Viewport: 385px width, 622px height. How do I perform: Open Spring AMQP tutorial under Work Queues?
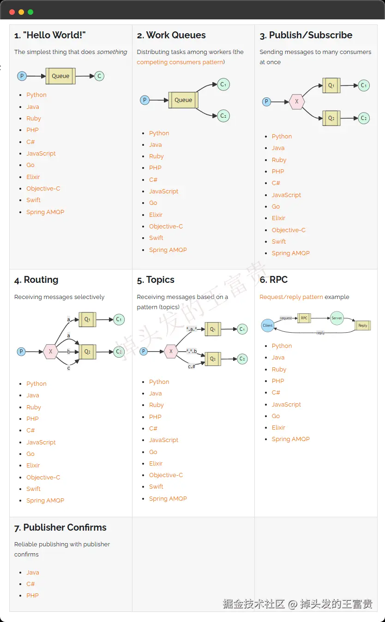(168, 250)
